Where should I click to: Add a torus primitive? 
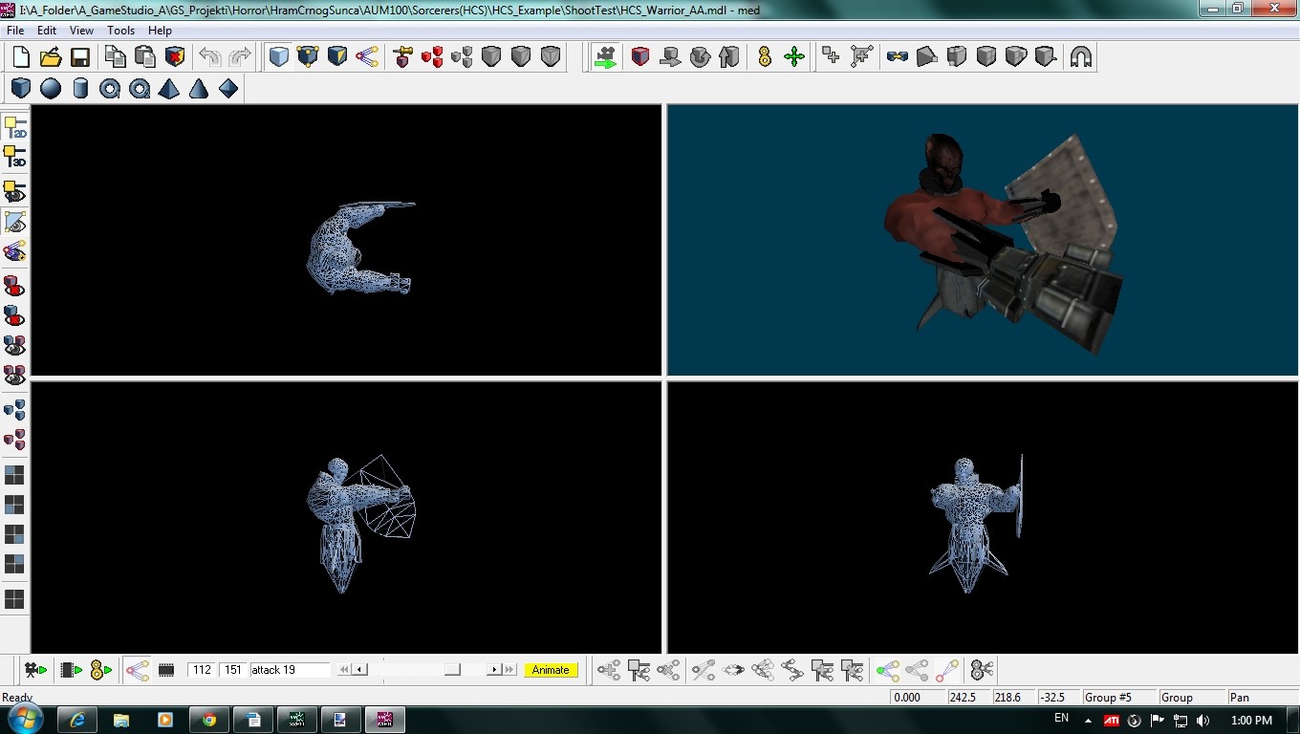tap(110, 89)
